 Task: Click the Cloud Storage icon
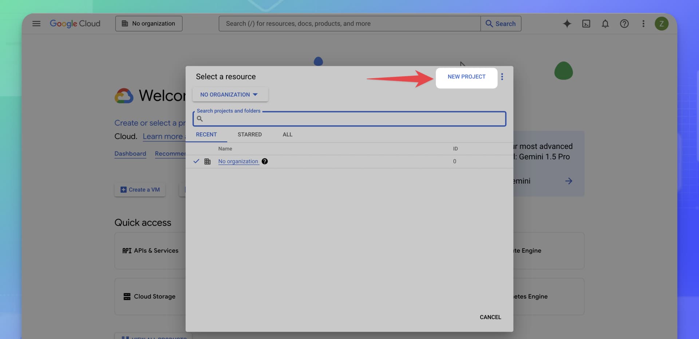point(126,296)
